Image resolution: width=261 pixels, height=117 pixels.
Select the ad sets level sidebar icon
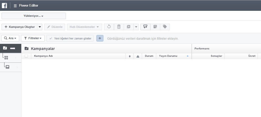[x=6, y=58]
